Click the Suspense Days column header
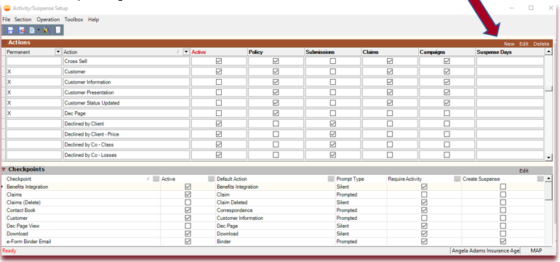Image resolution: width=560 pixels, height=262 pixels. click(510, 52)
